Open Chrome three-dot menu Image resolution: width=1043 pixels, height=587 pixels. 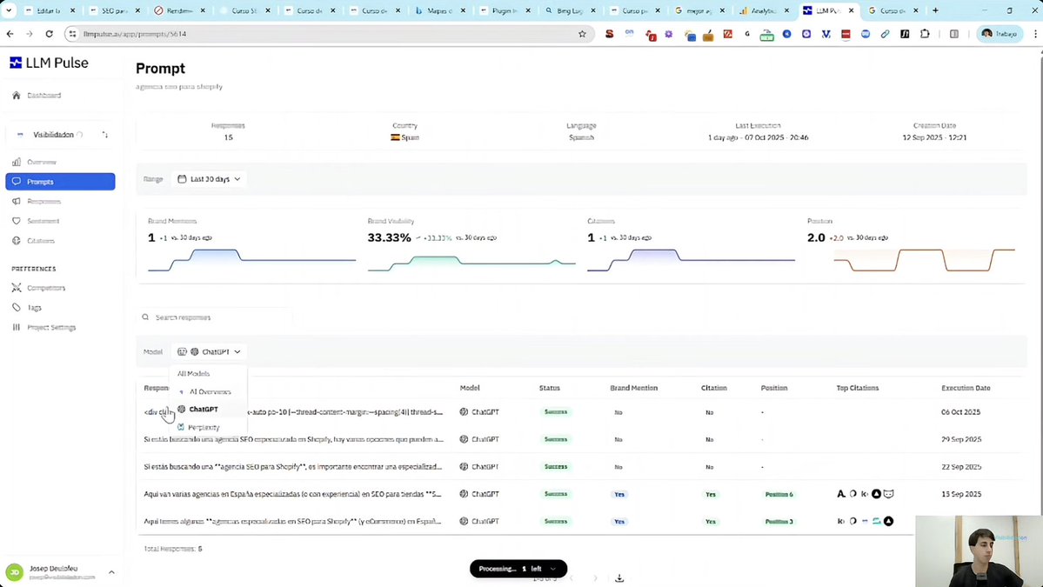[x=1035, y=34]
